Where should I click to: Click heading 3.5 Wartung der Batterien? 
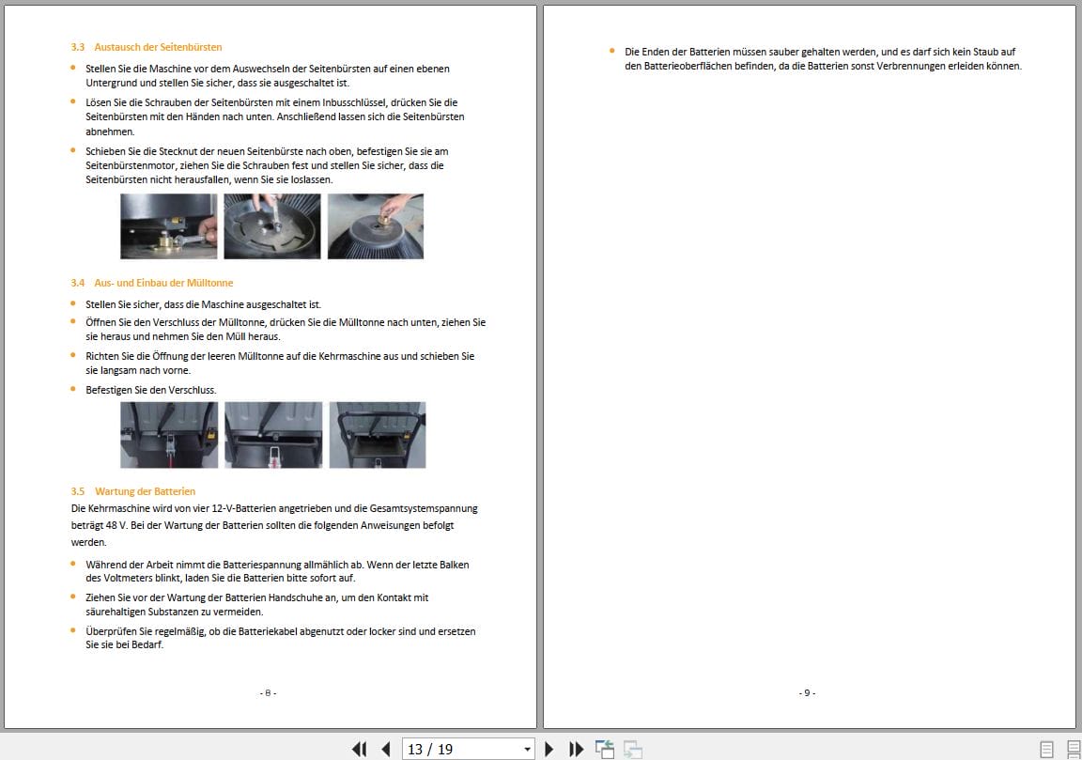[x=132, y=490]
